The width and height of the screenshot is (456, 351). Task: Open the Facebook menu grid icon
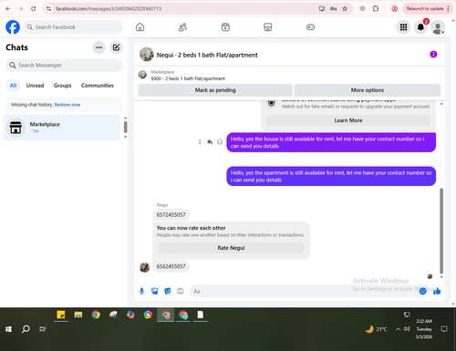point(403,27)
